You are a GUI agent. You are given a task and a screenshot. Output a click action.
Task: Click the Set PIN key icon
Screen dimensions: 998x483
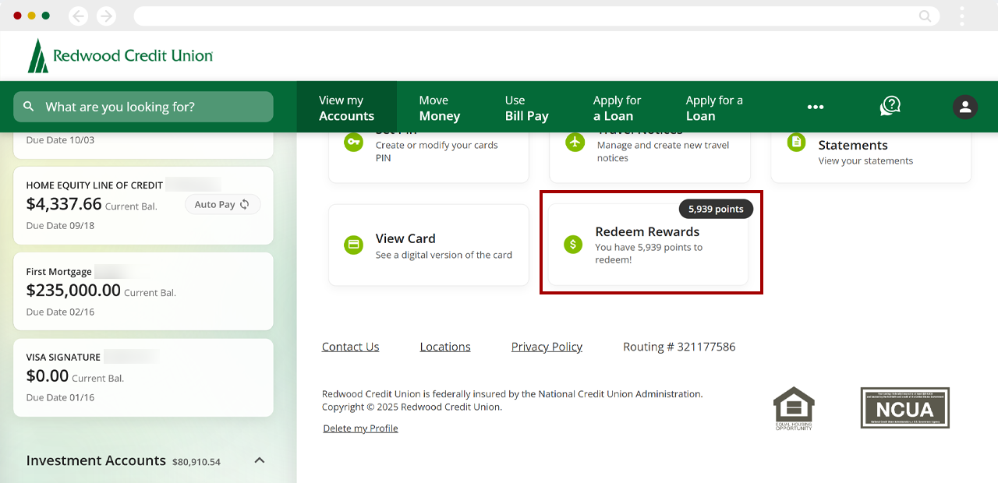[354, 142]
